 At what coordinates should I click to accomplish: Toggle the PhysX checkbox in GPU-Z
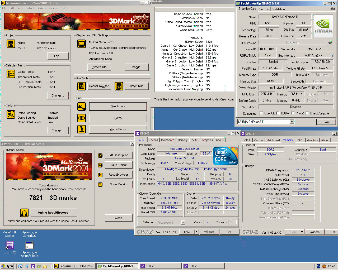(293, 113)
